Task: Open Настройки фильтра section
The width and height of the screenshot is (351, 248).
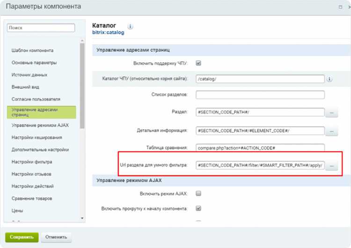Action: point(32,162)
